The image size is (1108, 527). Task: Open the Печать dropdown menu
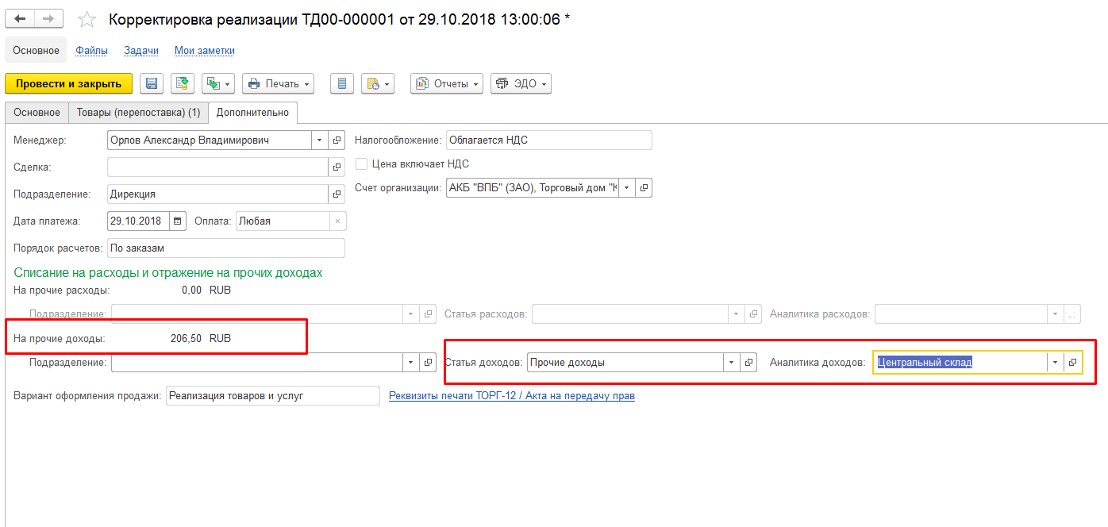[x=278, y=83]
